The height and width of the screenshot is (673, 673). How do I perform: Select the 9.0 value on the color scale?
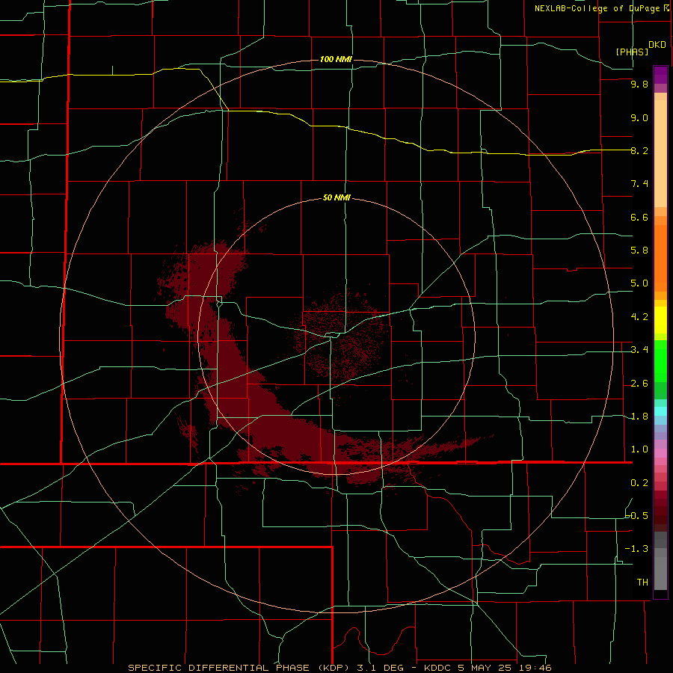pos(639,117)
